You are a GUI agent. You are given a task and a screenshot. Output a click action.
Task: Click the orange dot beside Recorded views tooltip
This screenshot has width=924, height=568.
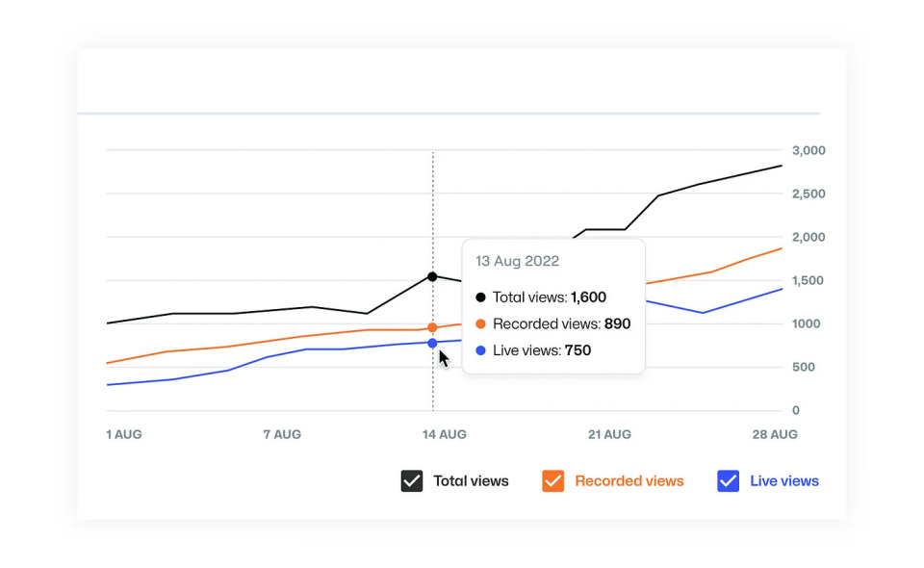tap(480, 324)
